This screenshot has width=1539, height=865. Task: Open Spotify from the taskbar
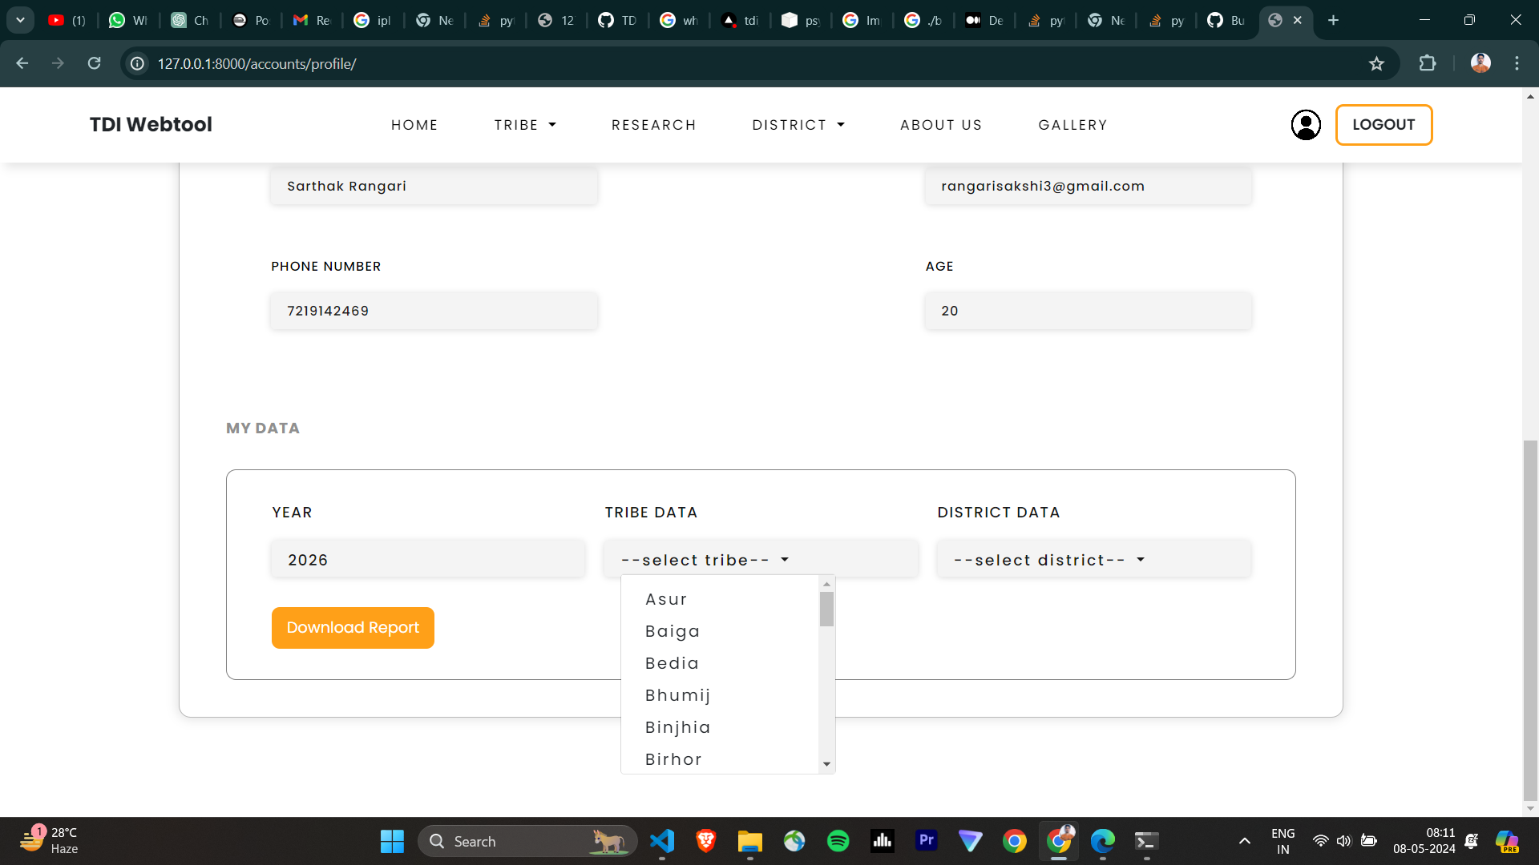coord(838,841)
